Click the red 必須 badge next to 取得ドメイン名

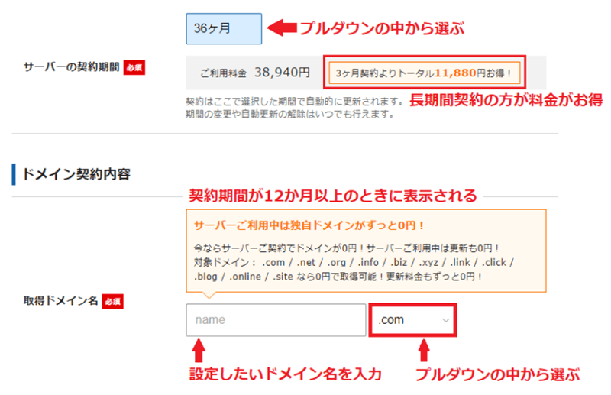point(112,301)
